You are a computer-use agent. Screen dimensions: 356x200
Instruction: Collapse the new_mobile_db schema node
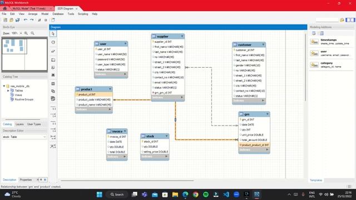coord(4,86)
